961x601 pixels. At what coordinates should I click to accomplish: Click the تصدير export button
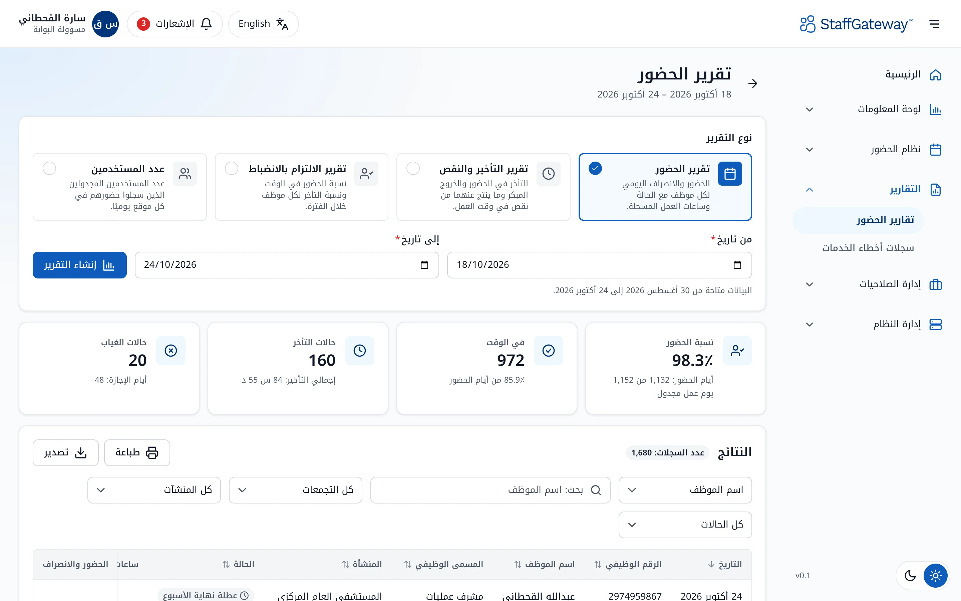65,453
